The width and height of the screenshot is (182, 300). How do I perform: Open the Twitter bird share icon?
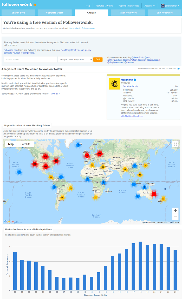(x=179, y=68)
